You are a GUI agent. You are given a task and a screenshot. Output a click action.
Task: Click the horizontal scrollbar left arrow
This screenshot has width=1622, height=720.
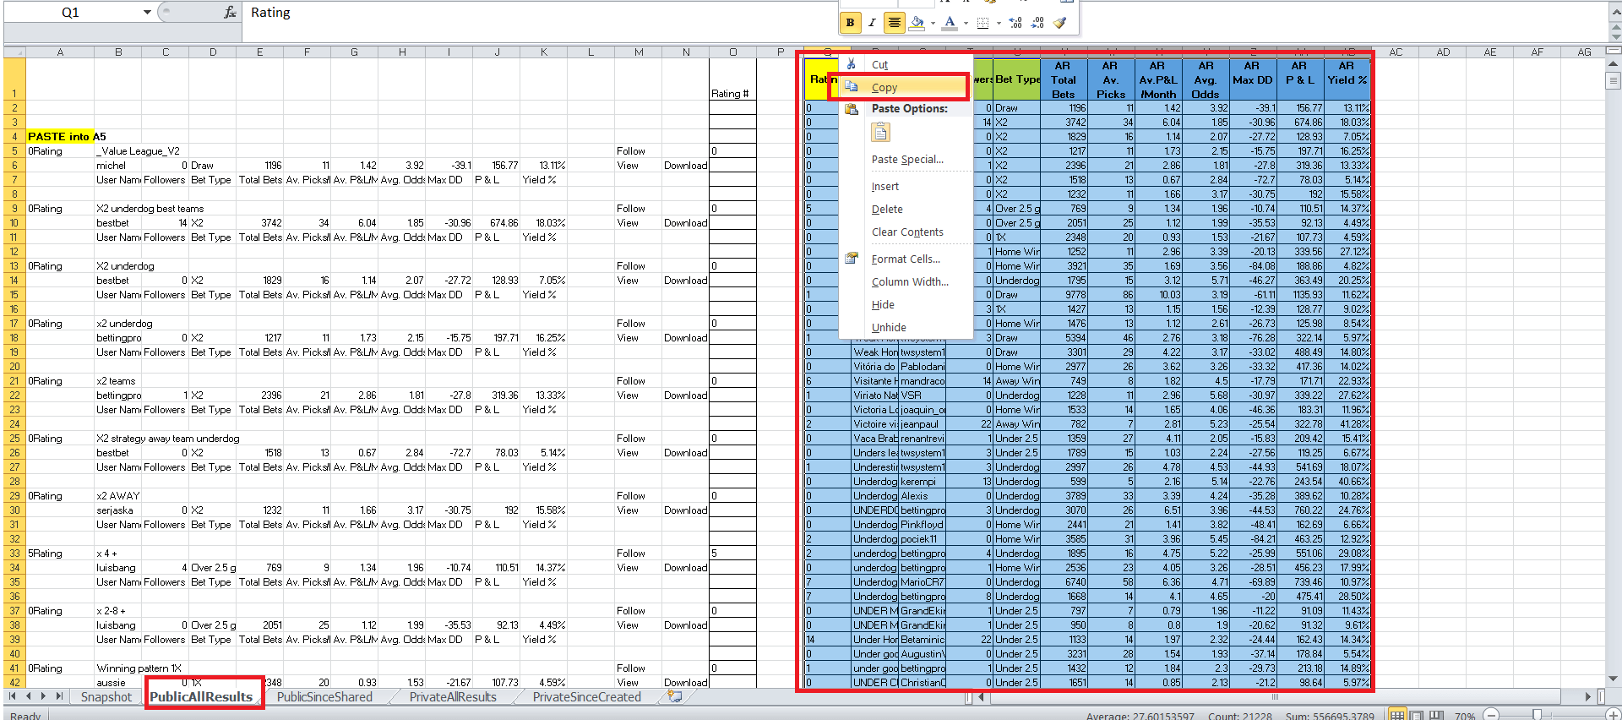[x=982, y=697]
